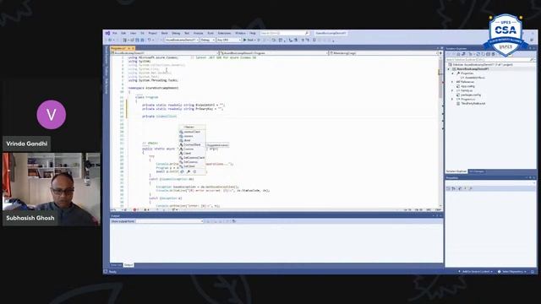This screenshot has height=304, width=541.
Task: Click the Solution Explorer search field
Action: point(490,60)
